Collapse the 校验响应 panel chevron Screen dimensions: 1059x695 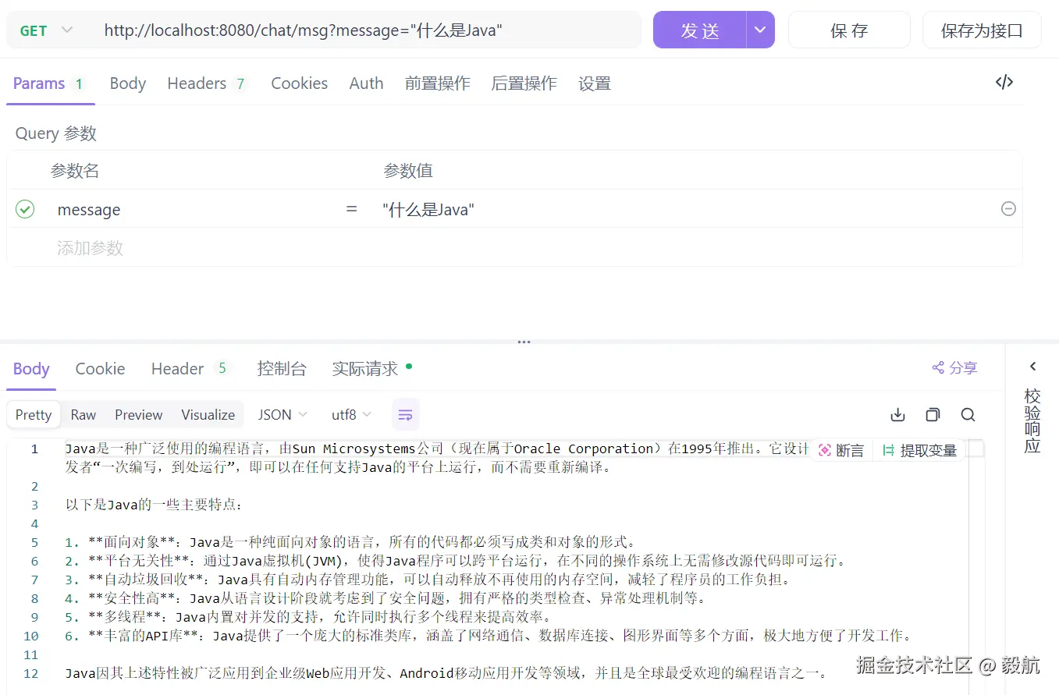[1032, 365]
